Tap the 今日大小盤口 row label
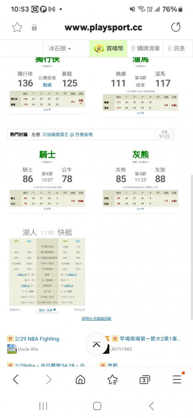 [x=47, y=263]
